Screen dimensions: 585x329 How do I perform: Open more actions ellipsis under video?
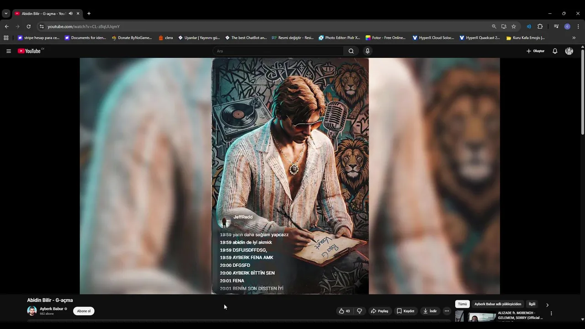(447, 311)
